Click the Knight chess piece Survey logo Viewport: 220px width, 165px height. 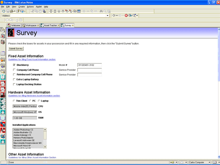11,33
